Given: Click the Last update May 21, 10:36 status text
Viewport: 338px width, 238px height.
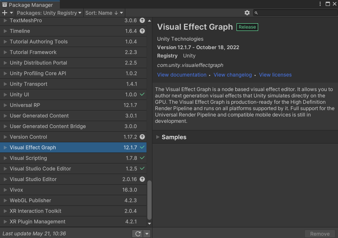Looking at the screenshot, I should 34,233.
